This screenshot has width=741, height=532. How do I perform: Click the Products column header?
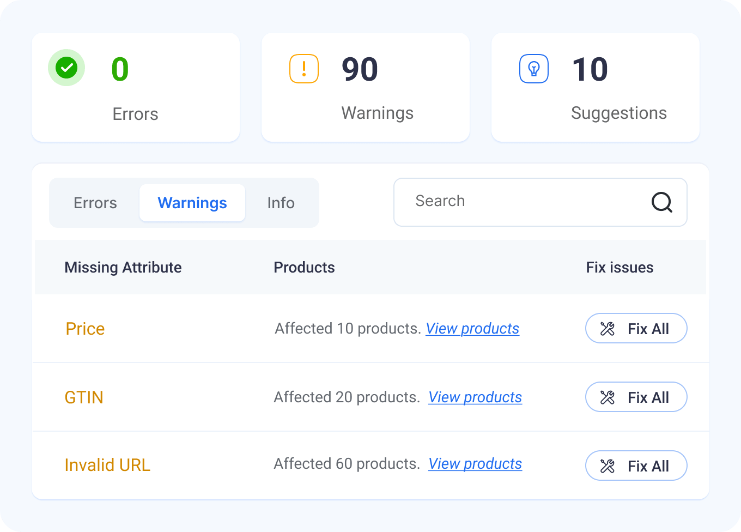(x=304, y=268)
